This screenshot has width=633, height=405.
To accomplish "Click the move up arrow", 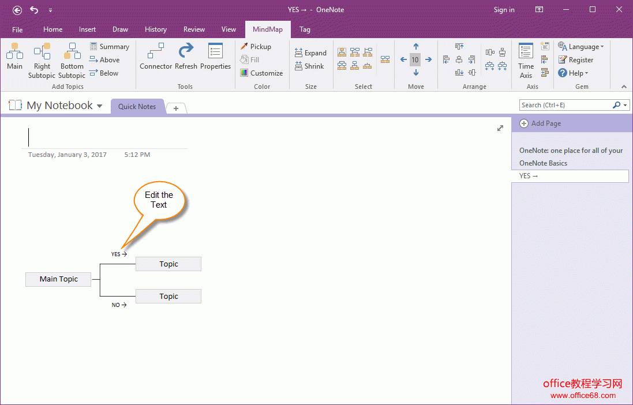I will pyautogui.click(x=416, y=47).
